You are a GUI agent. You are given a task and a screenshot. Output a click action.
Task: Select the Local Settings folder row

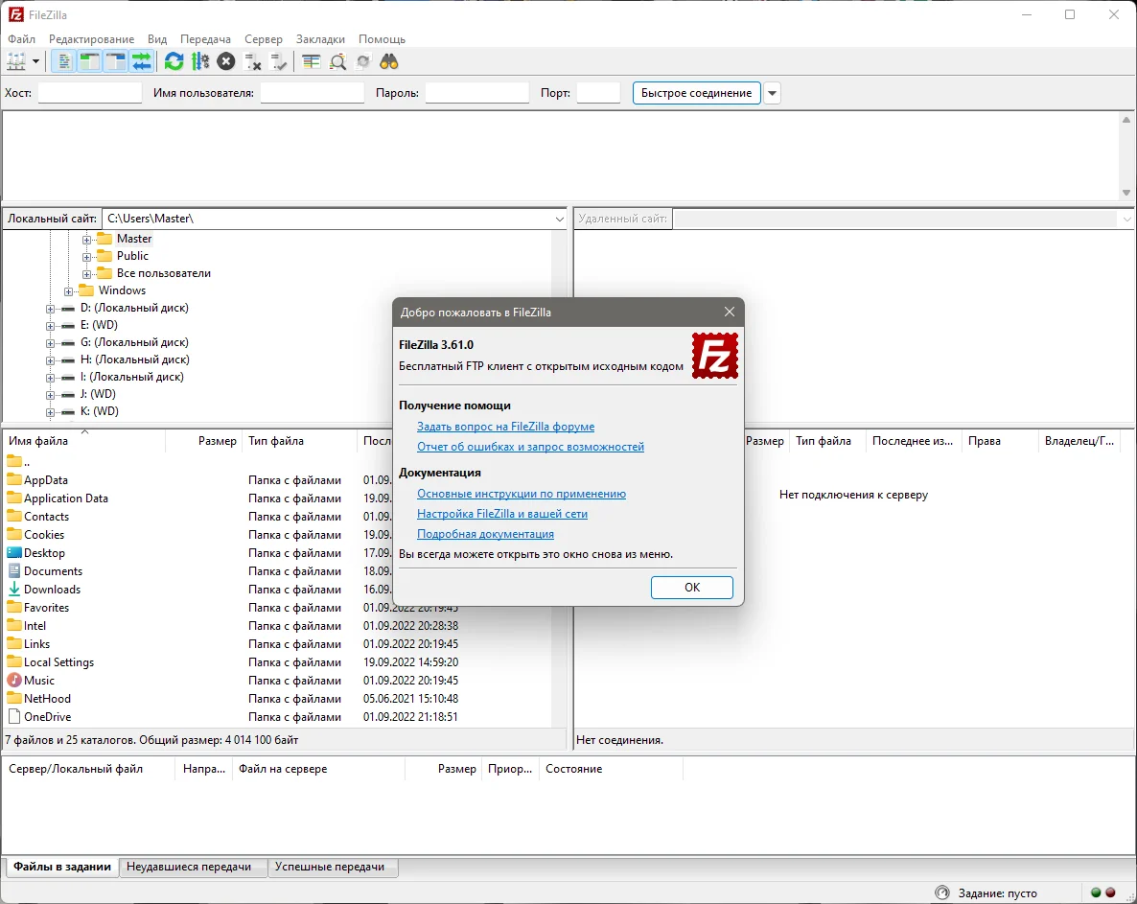click(277, 661)
